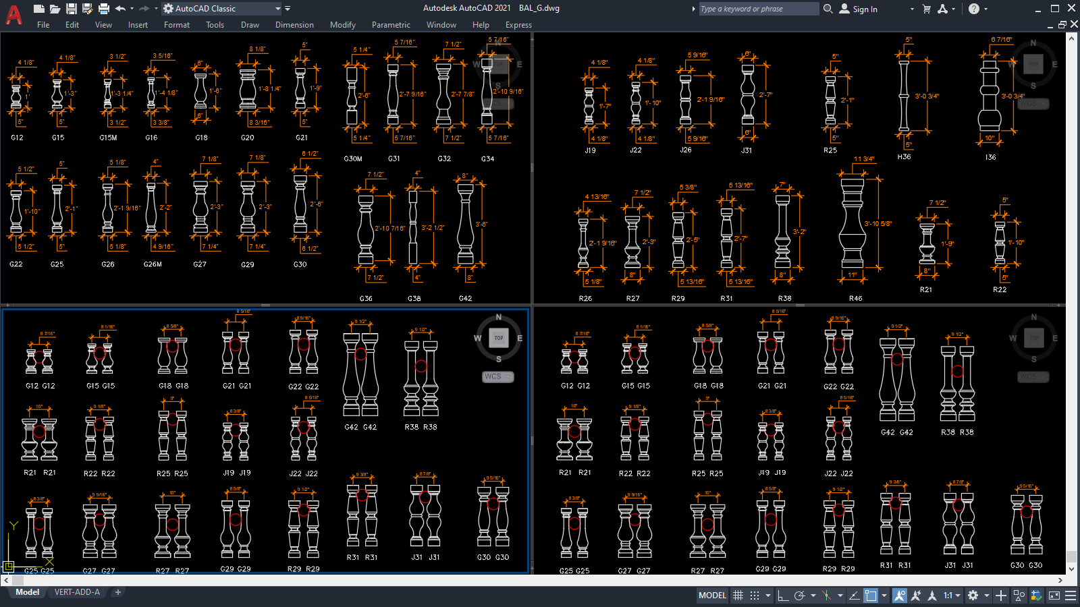Click the vertical scrollbar up arrow
Screen dimensions: 1080x607
tap(1071, 38)
